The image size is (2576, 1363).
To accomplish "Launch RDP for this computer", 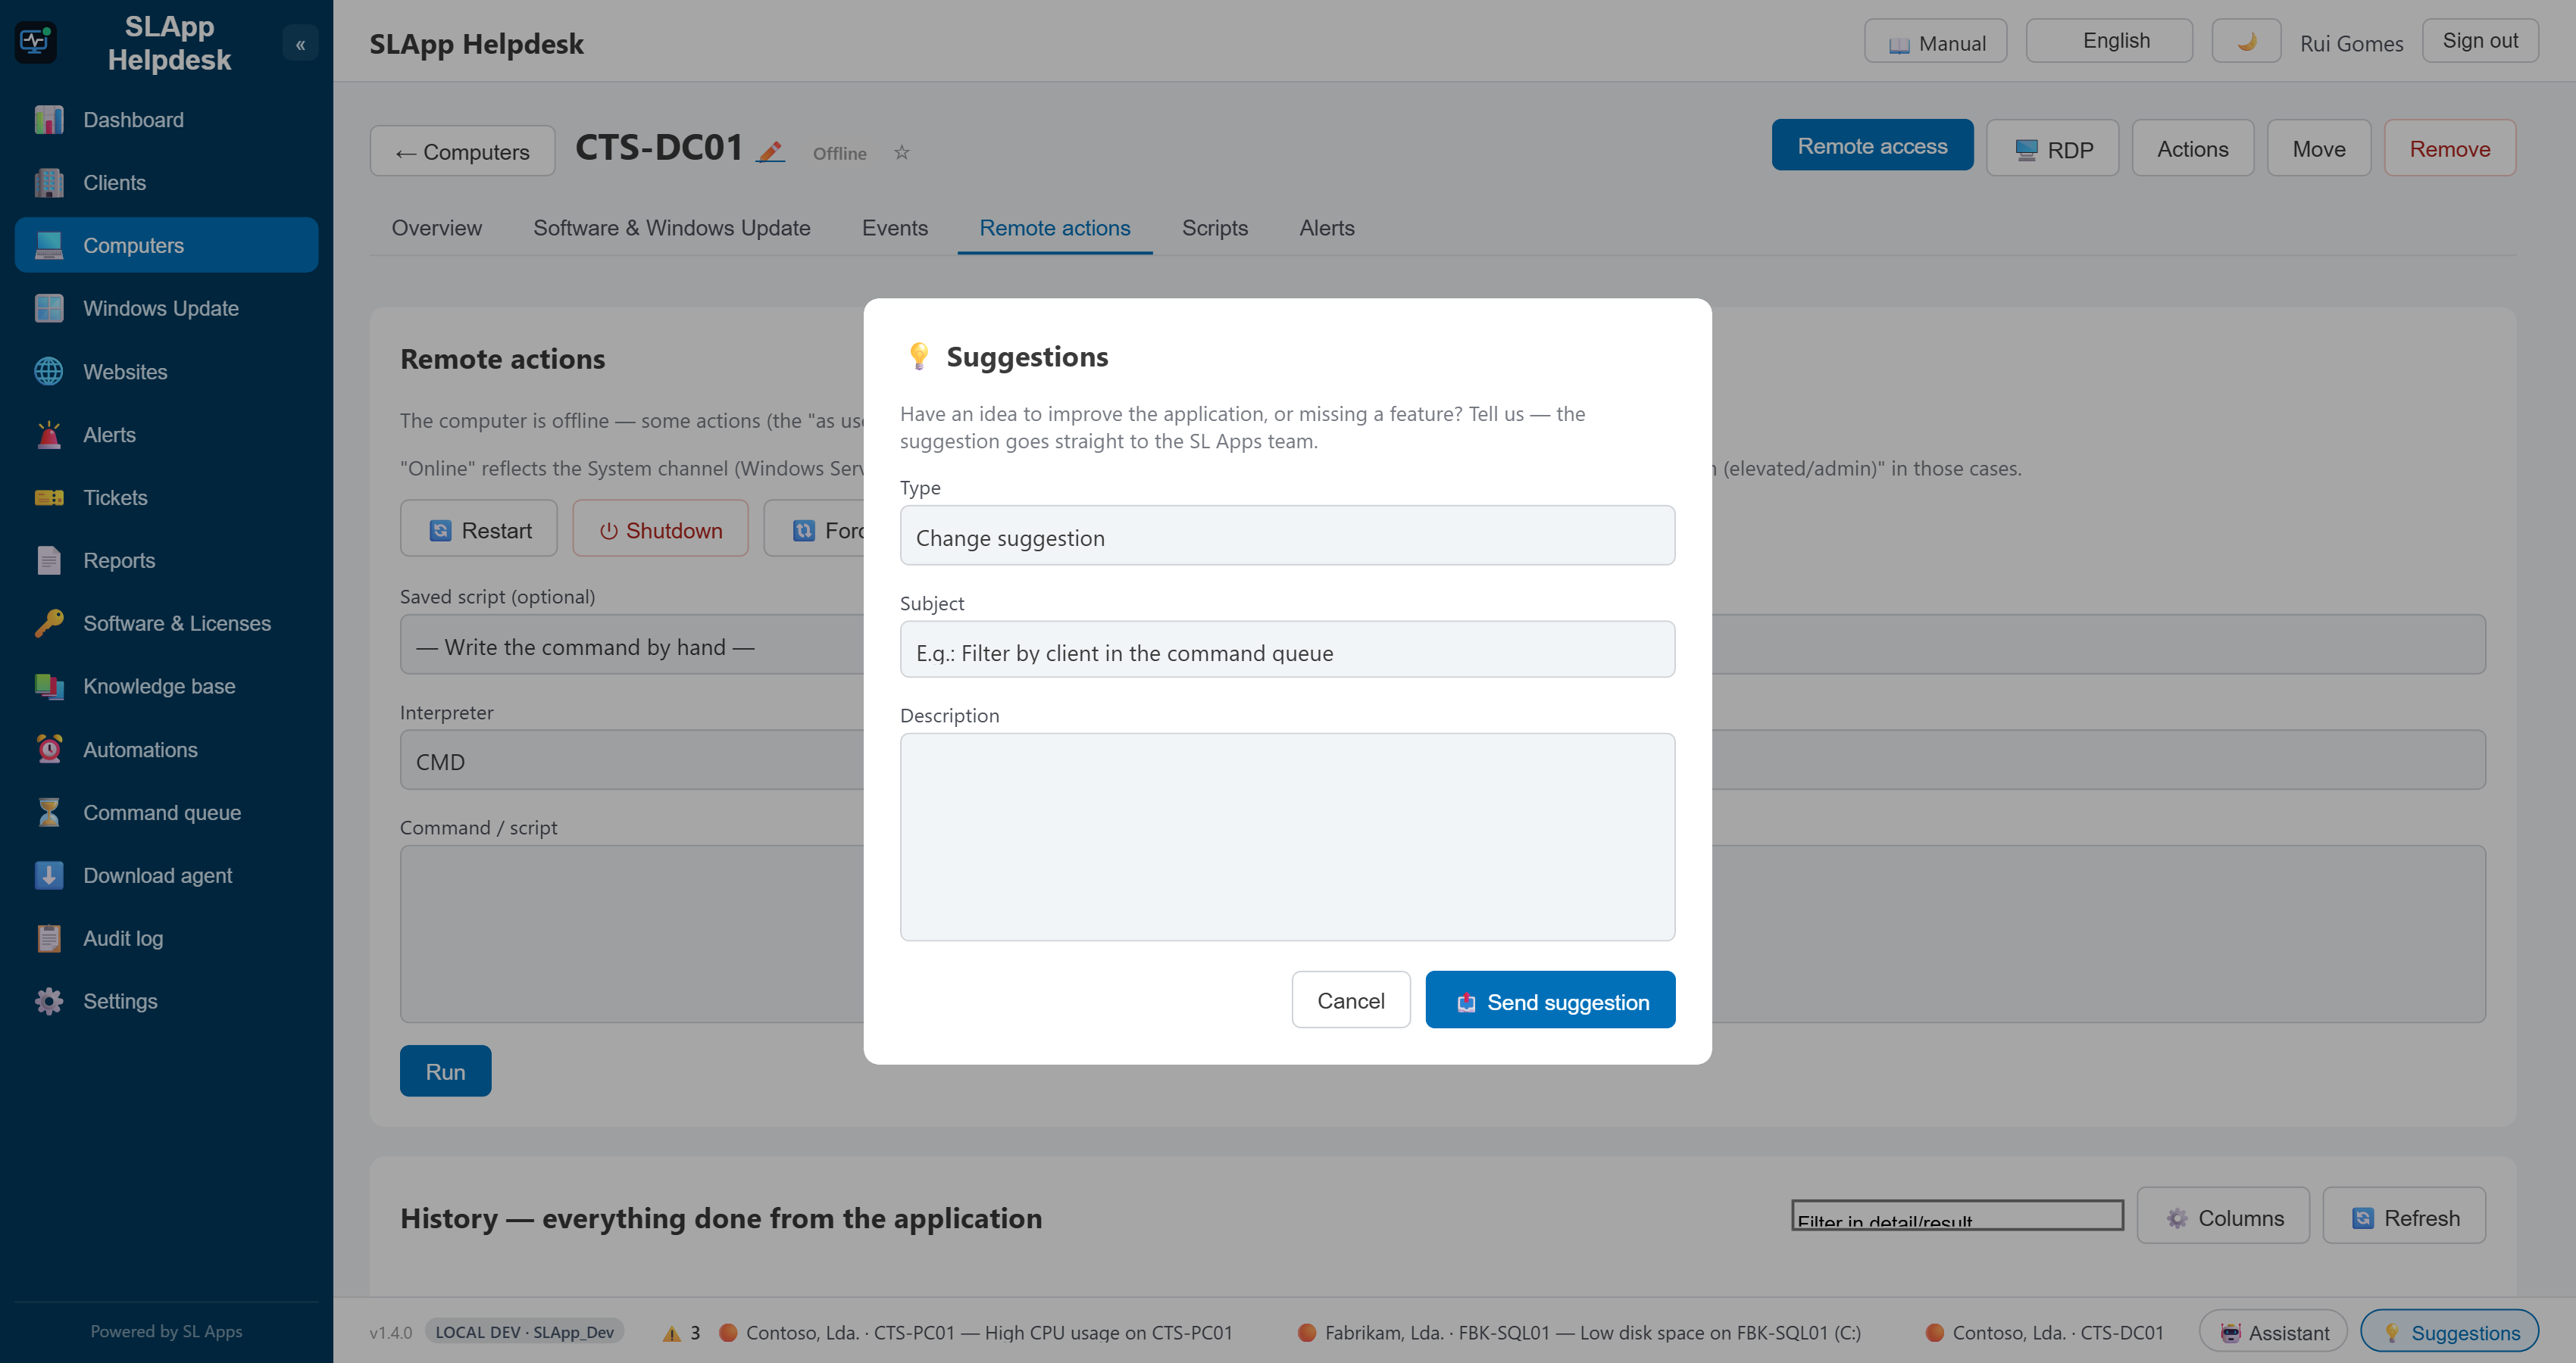I will tap(2052, 149).
